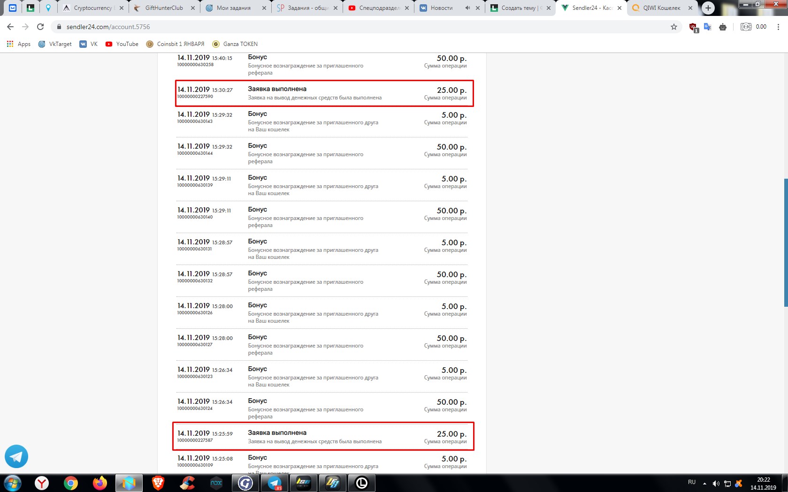Click the system volume speaker icon
The image size is (788, 492).
(x=716, y=483)
